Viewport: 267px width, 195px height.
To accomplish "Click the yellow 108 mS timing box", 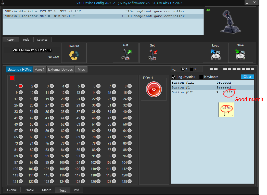I will (226, 110).
